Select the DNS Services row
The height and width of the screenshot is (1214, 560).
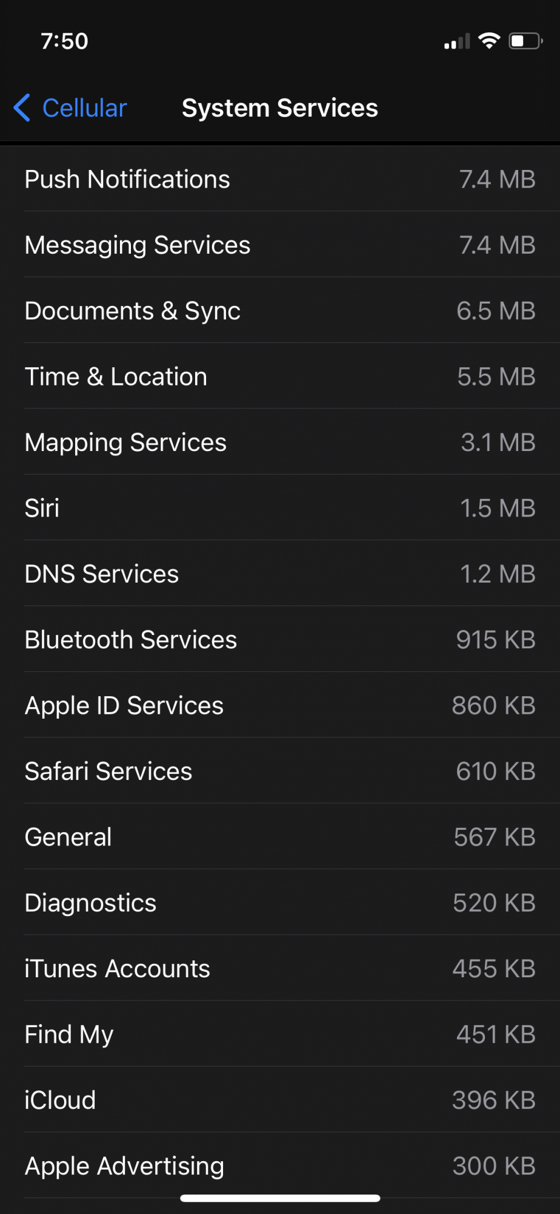coord(280,574)
